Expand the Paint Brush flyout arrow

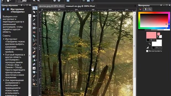click(37, 44)
